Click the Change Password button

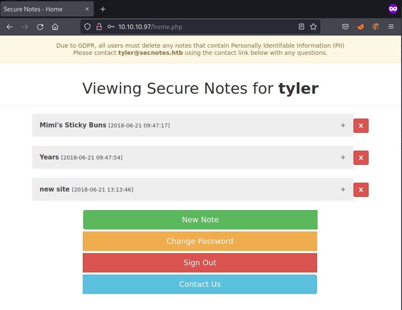[200, 241]
